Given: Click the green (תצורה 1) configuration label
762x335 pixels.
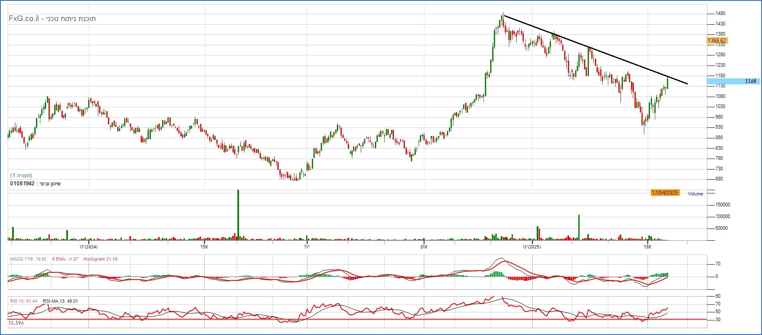Looking at the screenshot, I should [x=21, y=176].
